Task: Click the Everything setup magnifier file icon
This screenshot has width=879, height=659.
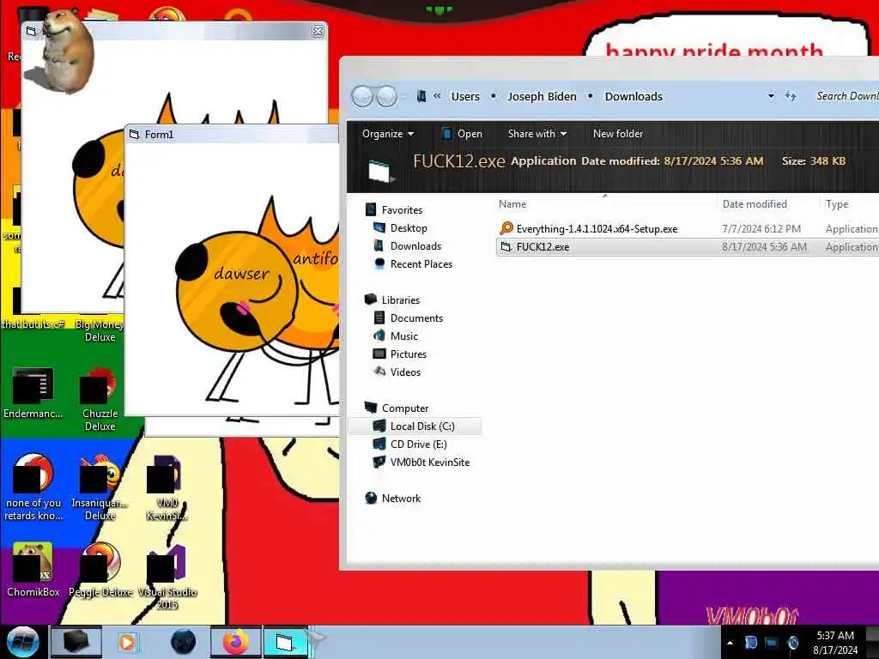Action: [506, 228]
